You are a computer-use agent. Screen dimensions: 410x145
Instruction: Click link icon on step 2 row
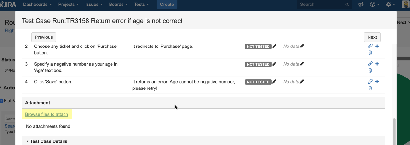(370, 46)
